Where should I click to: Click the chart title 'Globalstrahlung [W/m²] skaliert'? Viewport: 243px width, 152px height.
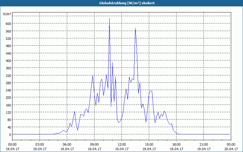[x=127, y=3]
